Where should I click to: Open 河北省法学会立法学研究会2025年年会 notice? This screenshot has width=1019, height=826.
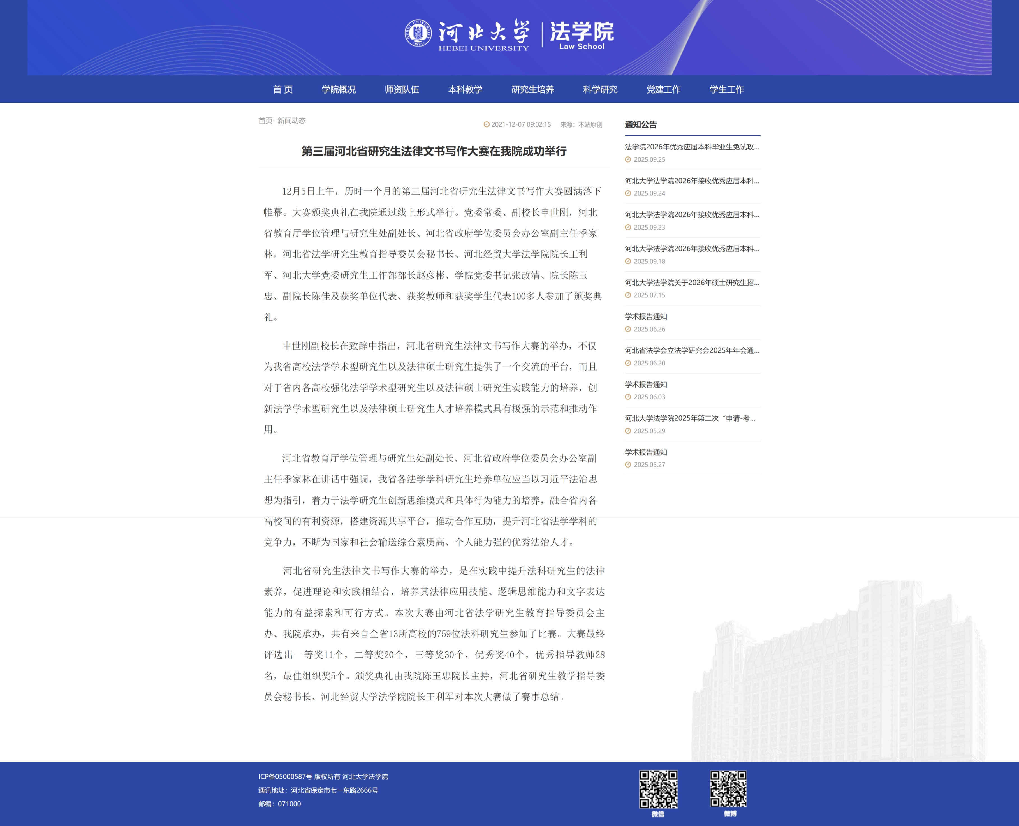tap(692, 351)
